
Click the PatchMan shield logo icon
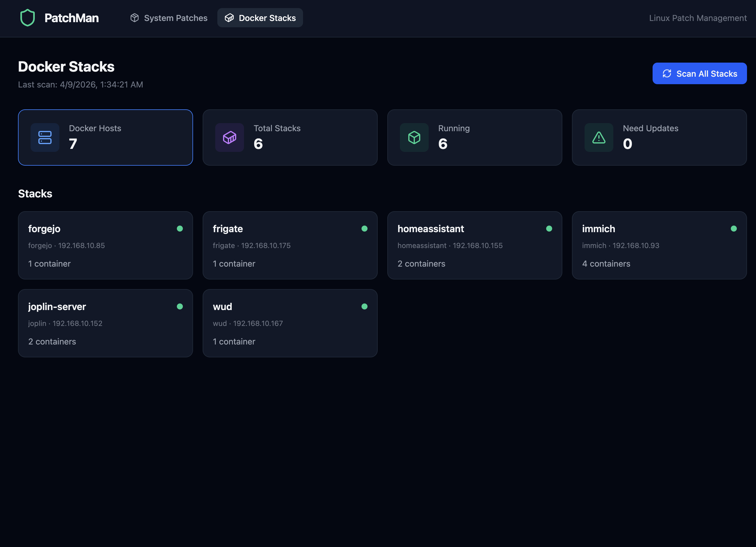pyautogui.click(x=28, y=18)
